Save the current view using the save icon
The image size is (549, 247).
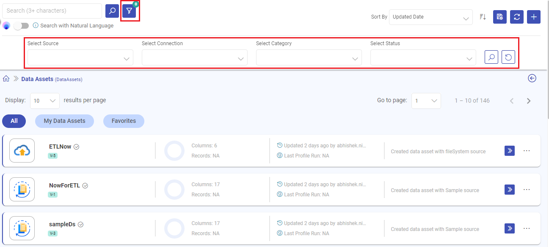499,17
